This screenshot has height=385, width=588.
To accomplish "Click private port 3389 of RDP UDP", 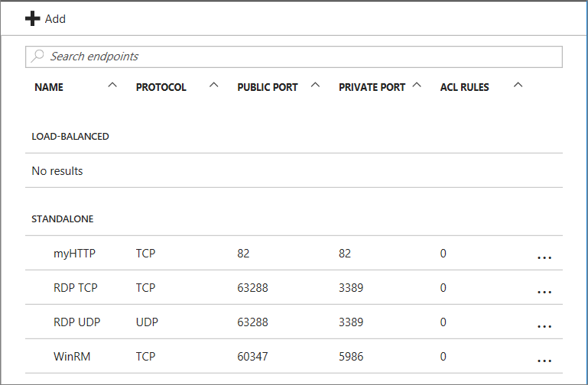I will tap(351, 322).
